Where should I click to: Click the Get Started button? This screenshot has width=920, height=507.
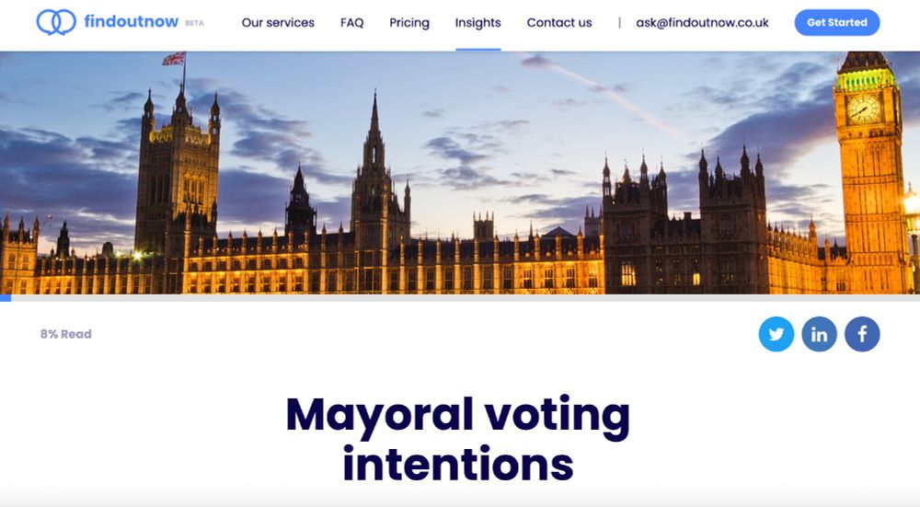click(837, 22)
